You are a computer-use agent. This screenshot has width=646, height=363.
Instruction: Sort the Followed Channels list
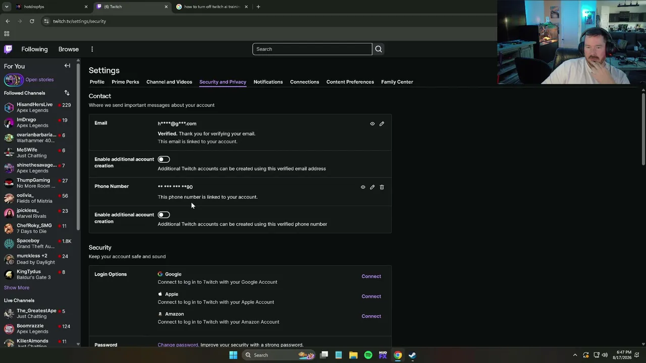(x=67, y=93)
